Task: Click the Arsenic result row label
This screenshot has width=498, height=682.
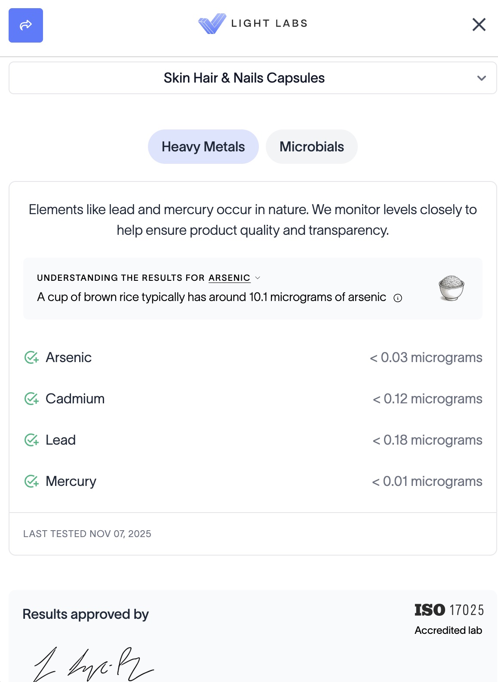Action: 68,357
